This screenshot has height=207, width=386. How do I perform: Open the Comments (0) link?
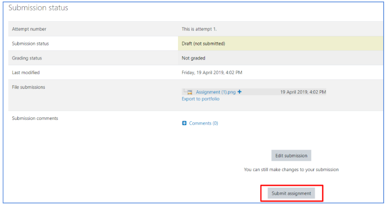(x=203, y=123)
